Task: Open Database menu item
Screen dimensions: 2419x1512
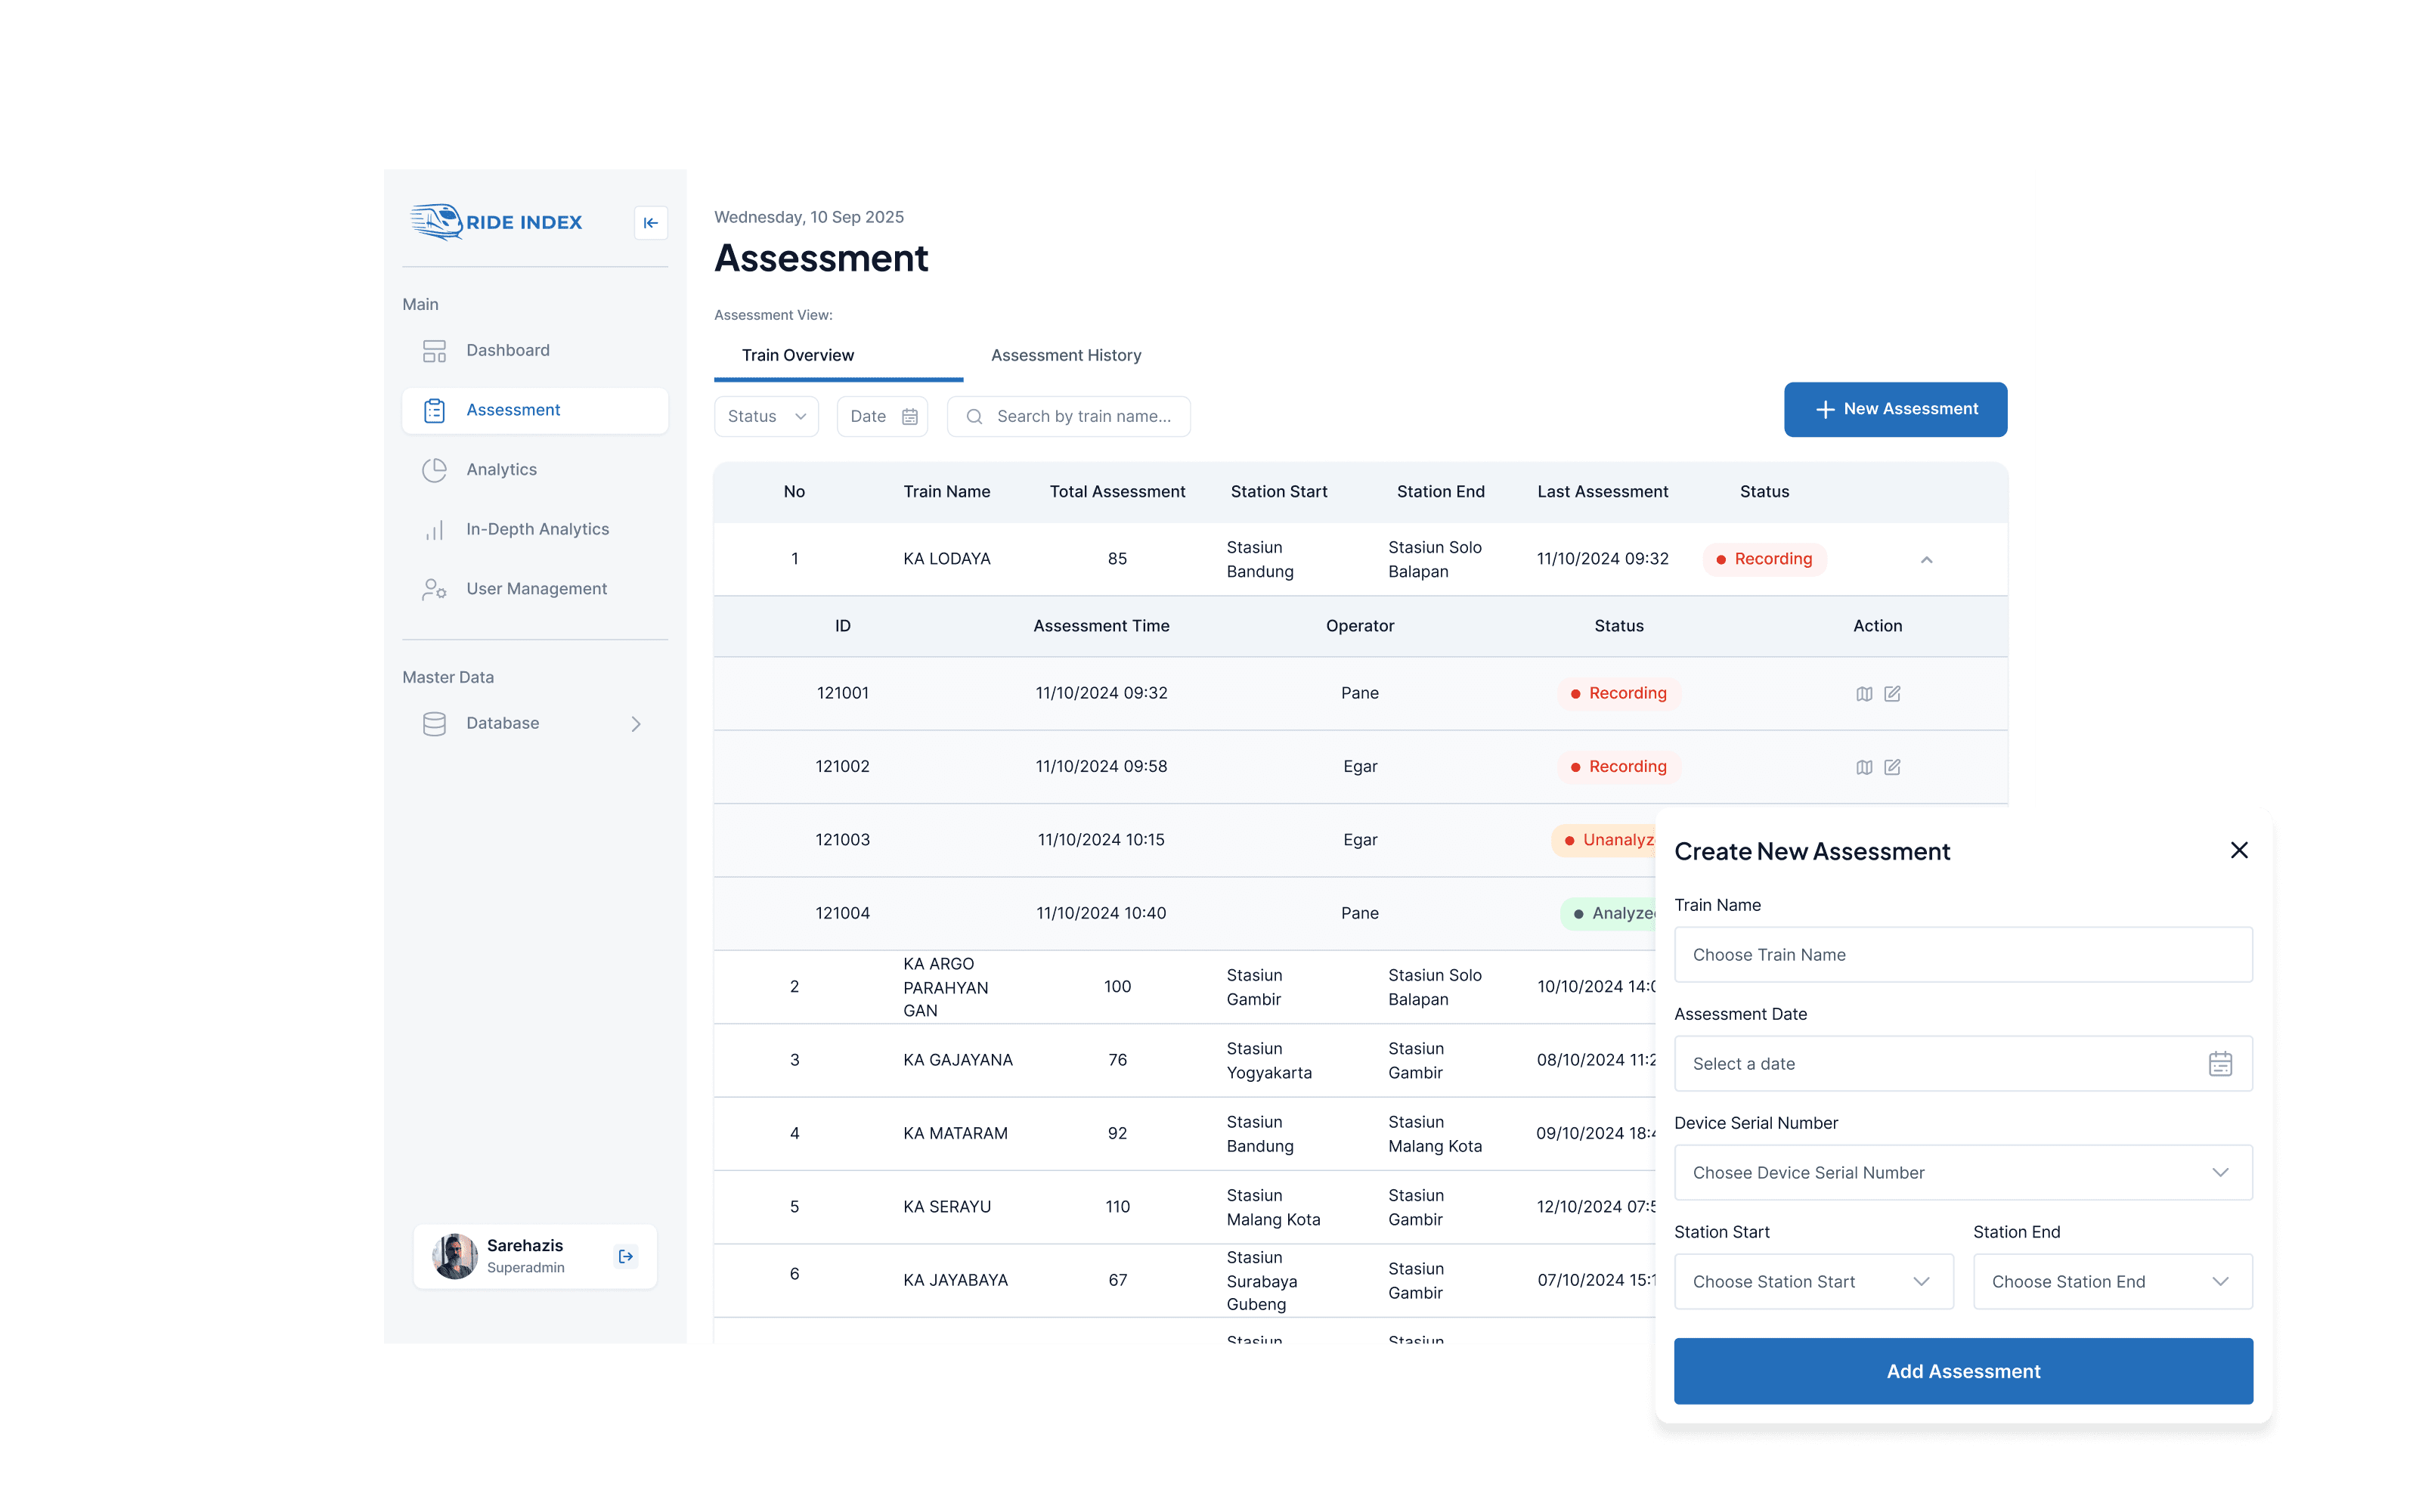Action: [x=534, y=724]
